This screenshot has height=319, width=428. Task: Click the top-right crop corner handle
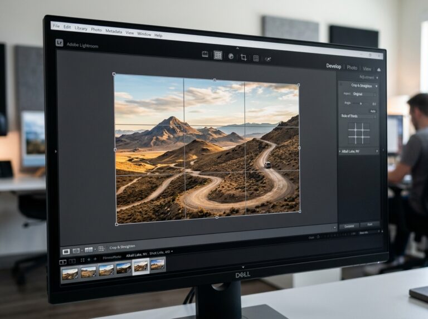click(x=299, y=85)
